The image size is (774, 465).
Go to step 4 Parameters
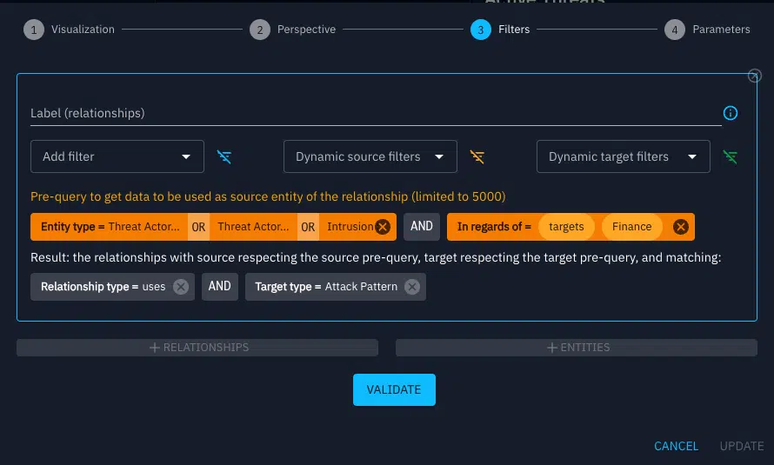pos(707,30)
